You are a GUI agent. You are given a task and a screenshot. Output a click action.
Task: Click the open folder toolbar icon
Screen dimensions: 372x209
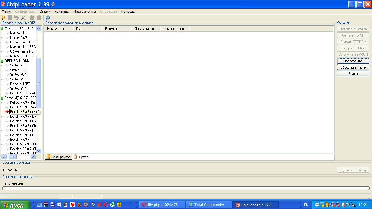pyautogui.click(x=3, y=18)
